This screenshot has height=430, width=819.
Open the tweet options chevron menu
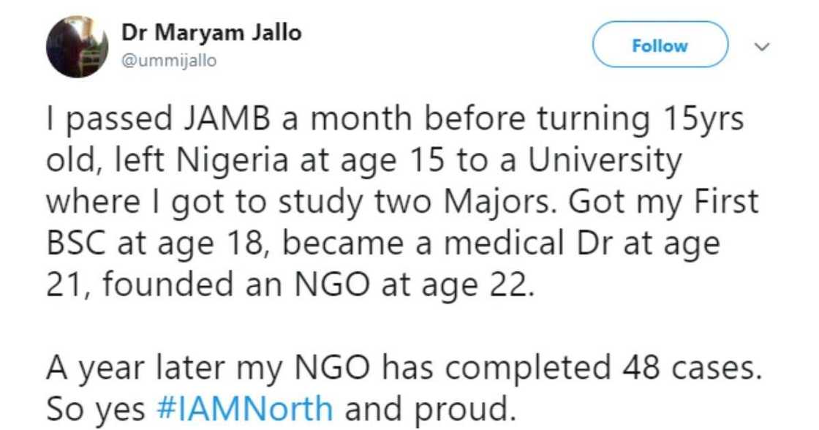tap(762, 47)
